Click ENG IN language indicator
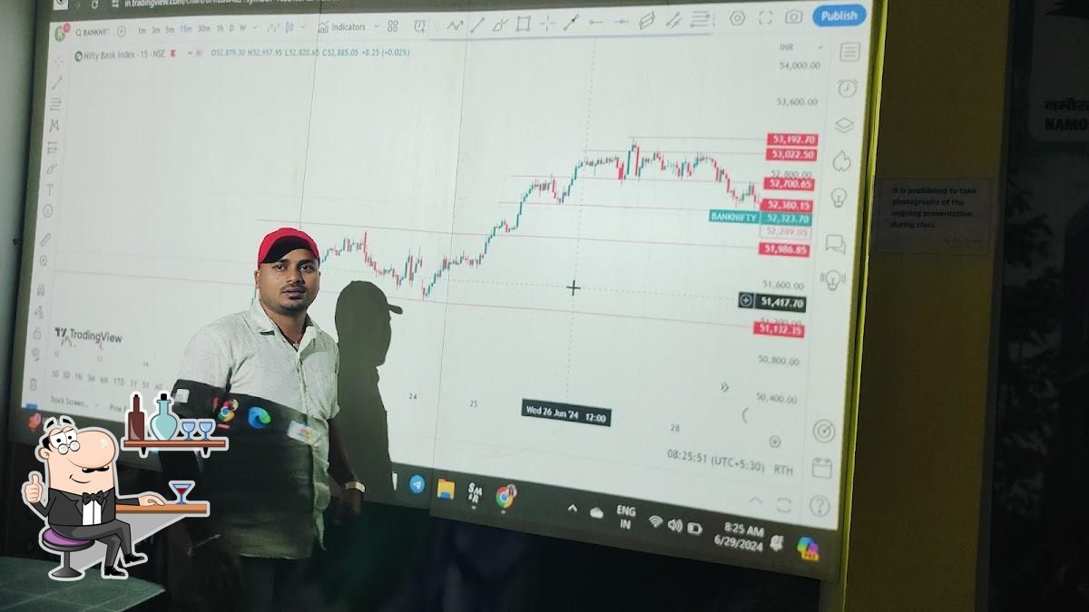1089x612 pixels. click(x=625, y=518)
